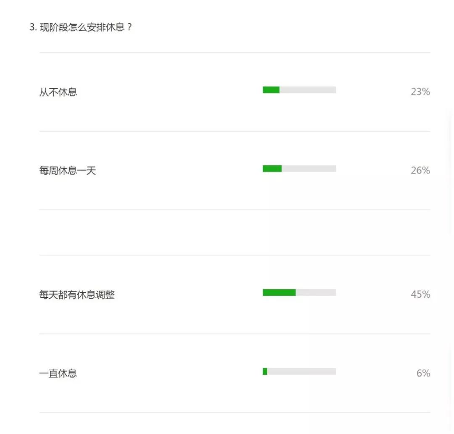Click the 45% result value
This screenshot has height=434, width=454.
(x=420, y=294)
